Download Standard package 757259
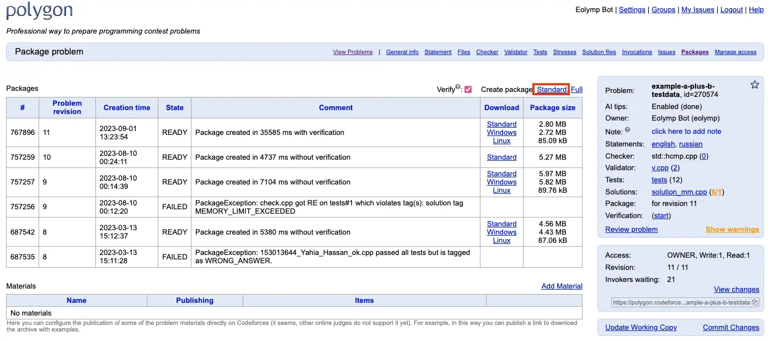The width and height of the screenshot is (769, 342). click(501, 157)
